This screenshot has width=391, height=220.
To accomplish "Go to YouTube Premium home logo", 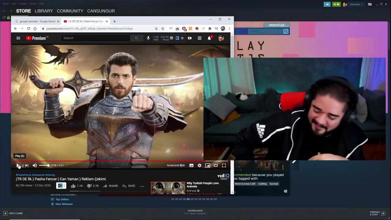I will point(37,38).
